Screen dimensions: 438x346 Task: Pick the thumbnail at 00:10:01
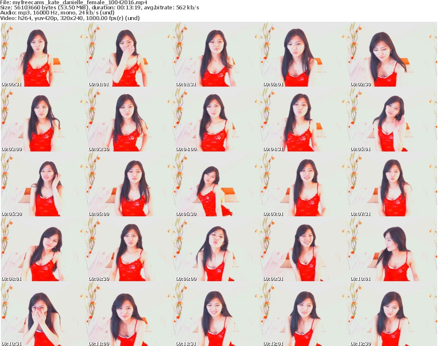[394, 249]
